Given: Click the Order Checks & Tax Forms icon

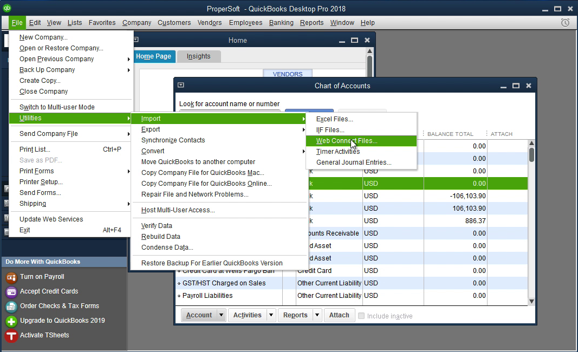Looking at the screenshot, I should (x=11, y=307).
